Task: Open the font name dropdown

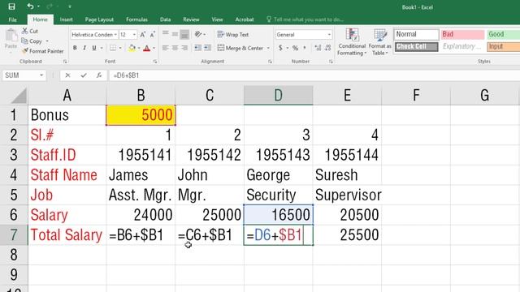Action: click(115, 34)
